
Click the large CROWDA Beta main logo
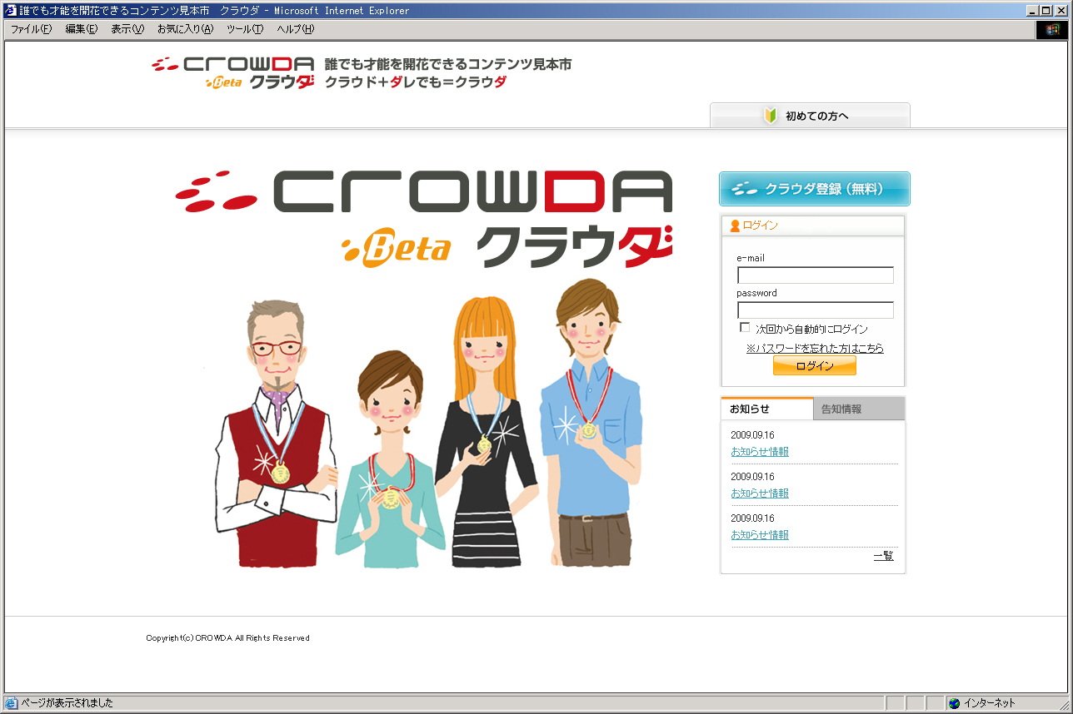point(424,219)
